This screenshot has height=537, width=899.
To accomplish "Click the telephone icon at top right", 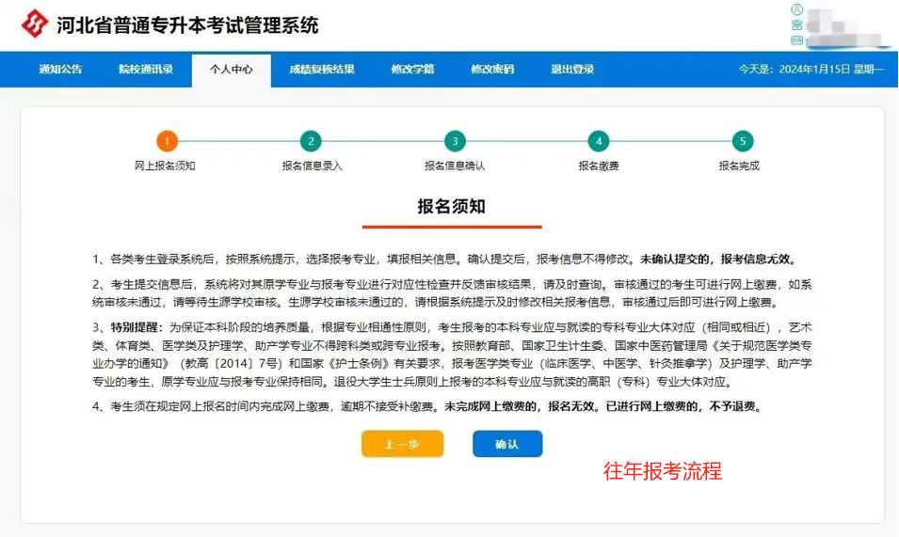I will pyautogui.click(x=797, y=25).
